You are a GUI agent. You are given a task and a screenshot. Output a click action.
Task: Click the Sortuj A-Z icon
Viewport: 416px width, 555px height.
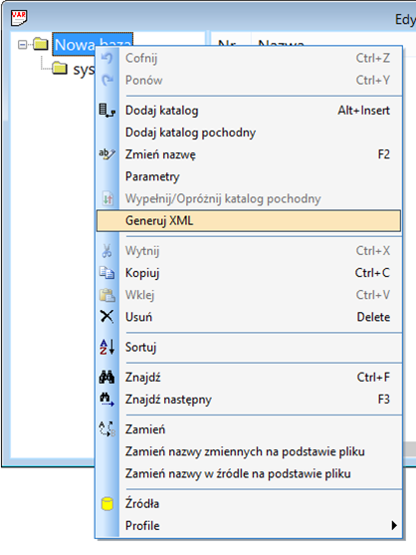tap(107, 347)
